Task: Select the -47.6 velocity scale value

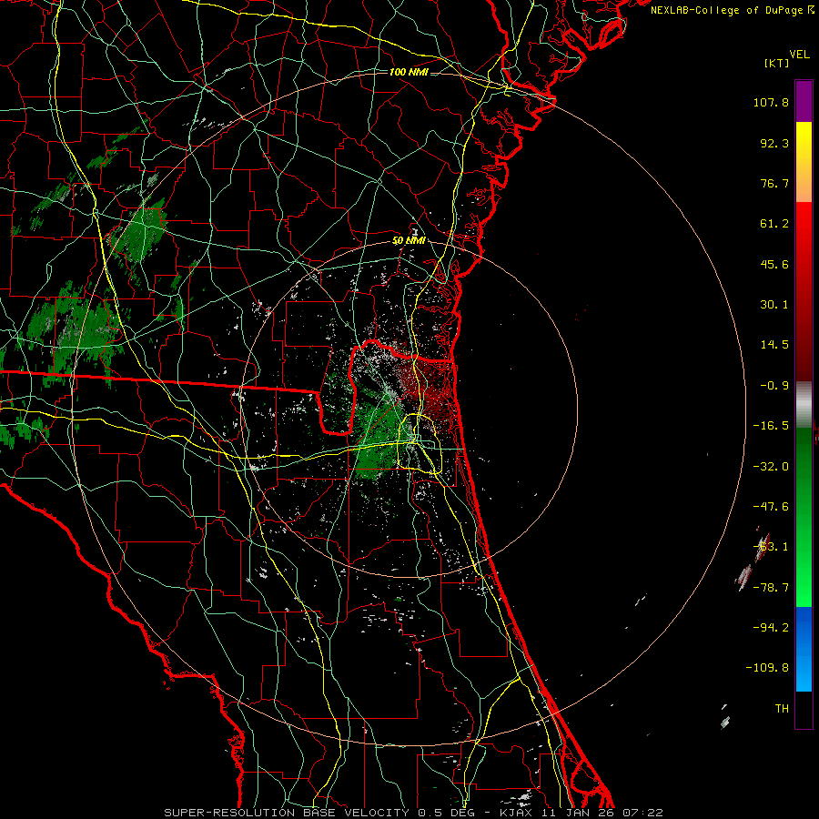Action: (771, 507)
